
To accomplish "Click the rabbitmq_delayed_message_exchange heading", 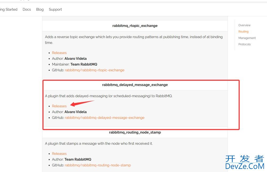I will (135, 85).
